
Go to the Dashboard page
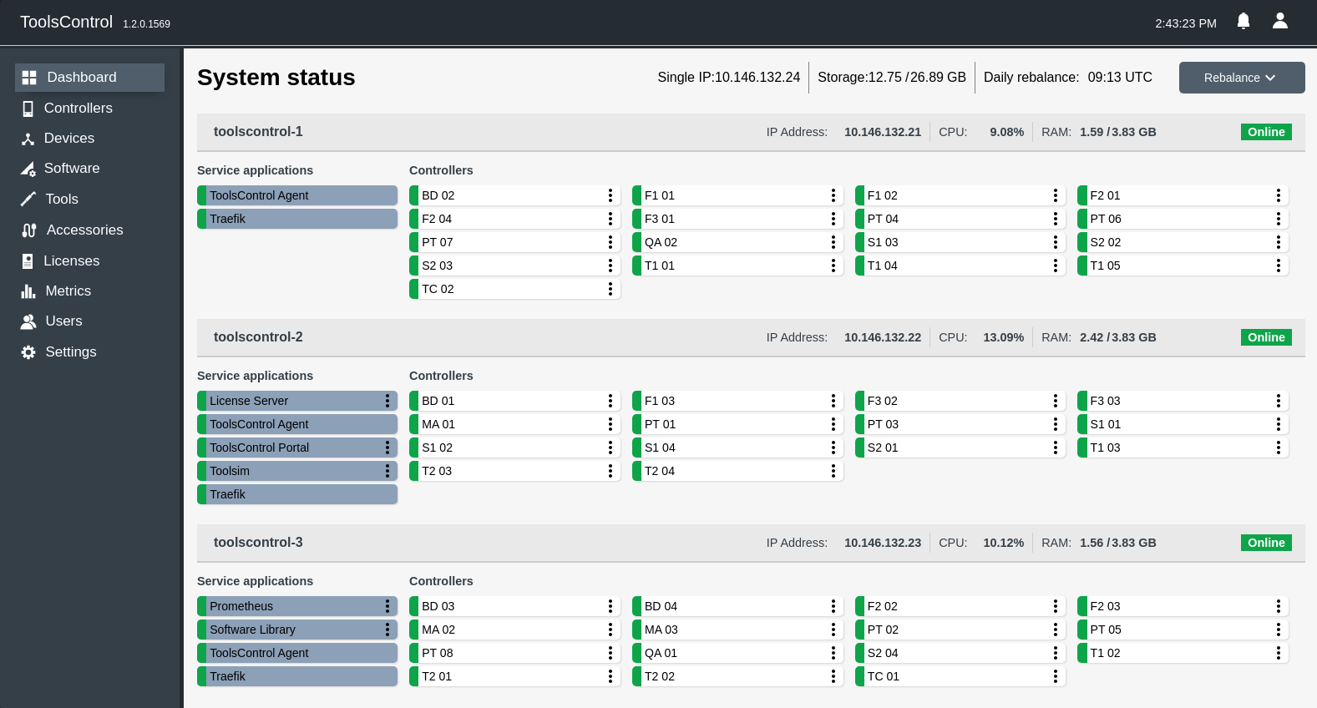click(x=90, y=78)
